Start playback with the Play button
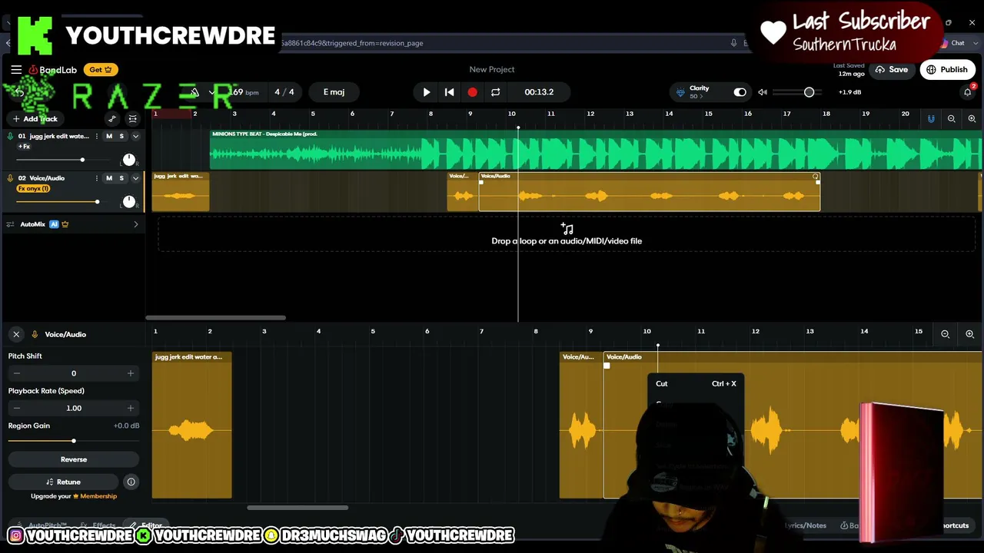 pos(427,92)
